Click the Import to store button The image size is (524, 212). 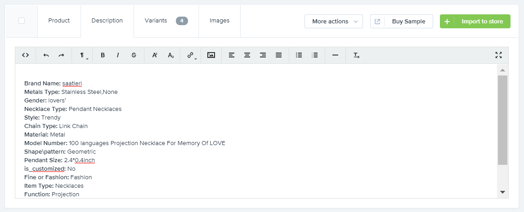(475, 22)
